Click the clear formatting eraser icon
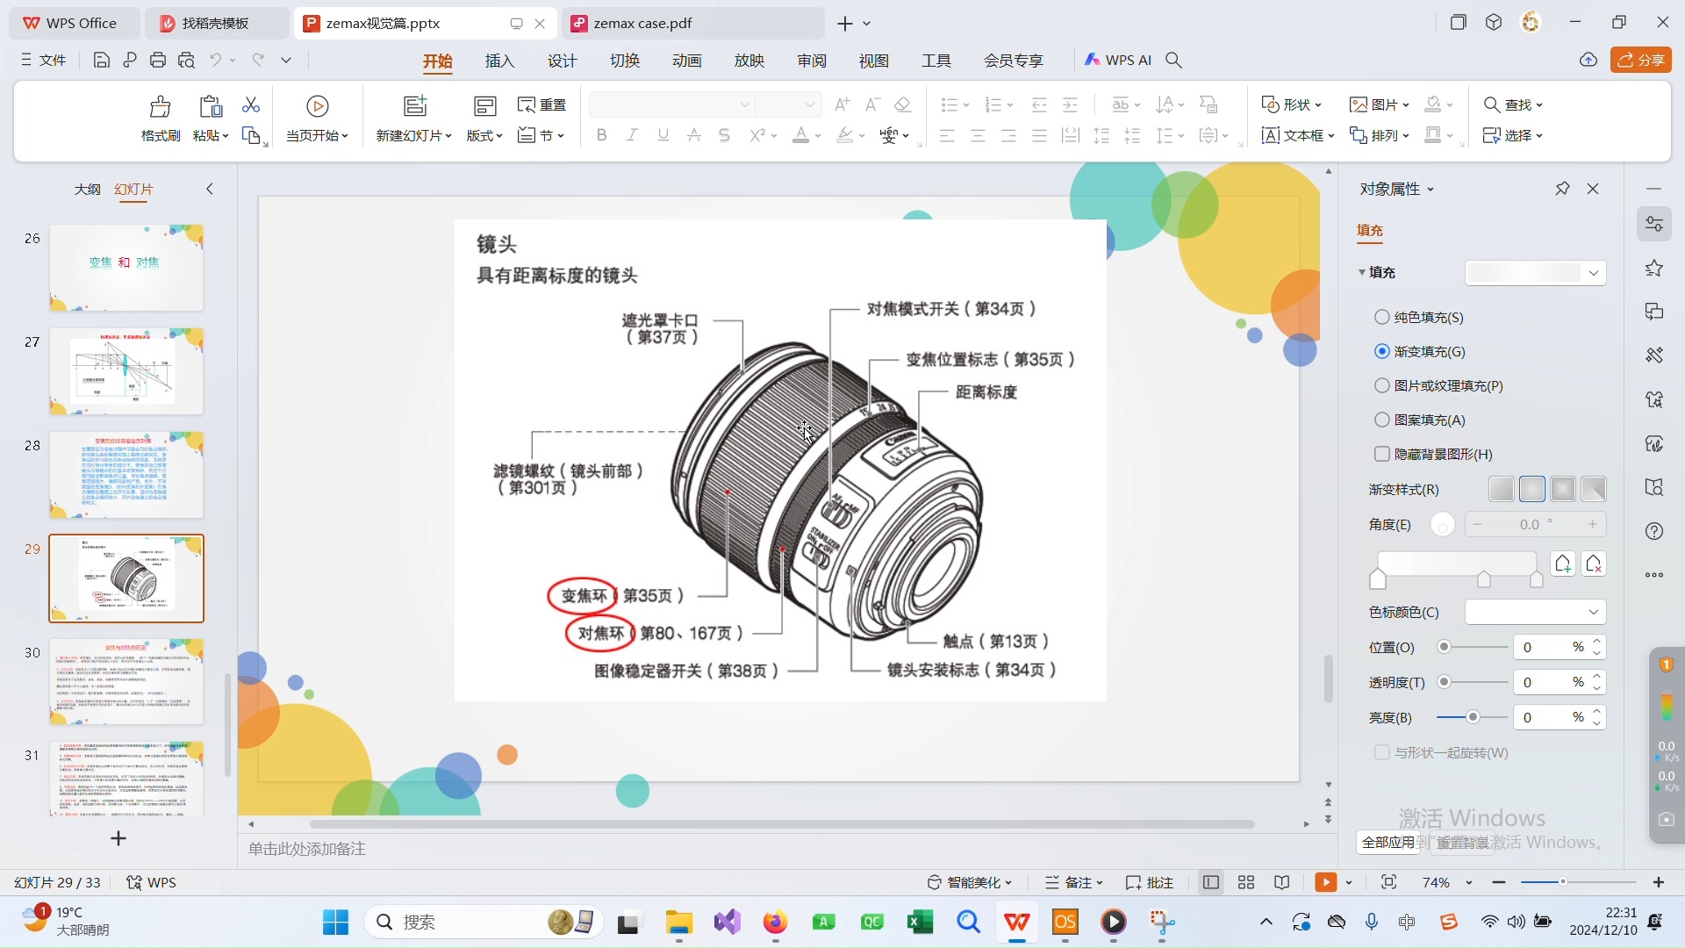Screen dimensions: 1685x948 tap(902, 105)
